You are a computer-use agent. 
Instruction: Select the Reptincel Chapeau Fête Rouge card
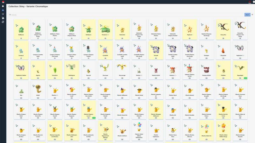coord(206,30)
